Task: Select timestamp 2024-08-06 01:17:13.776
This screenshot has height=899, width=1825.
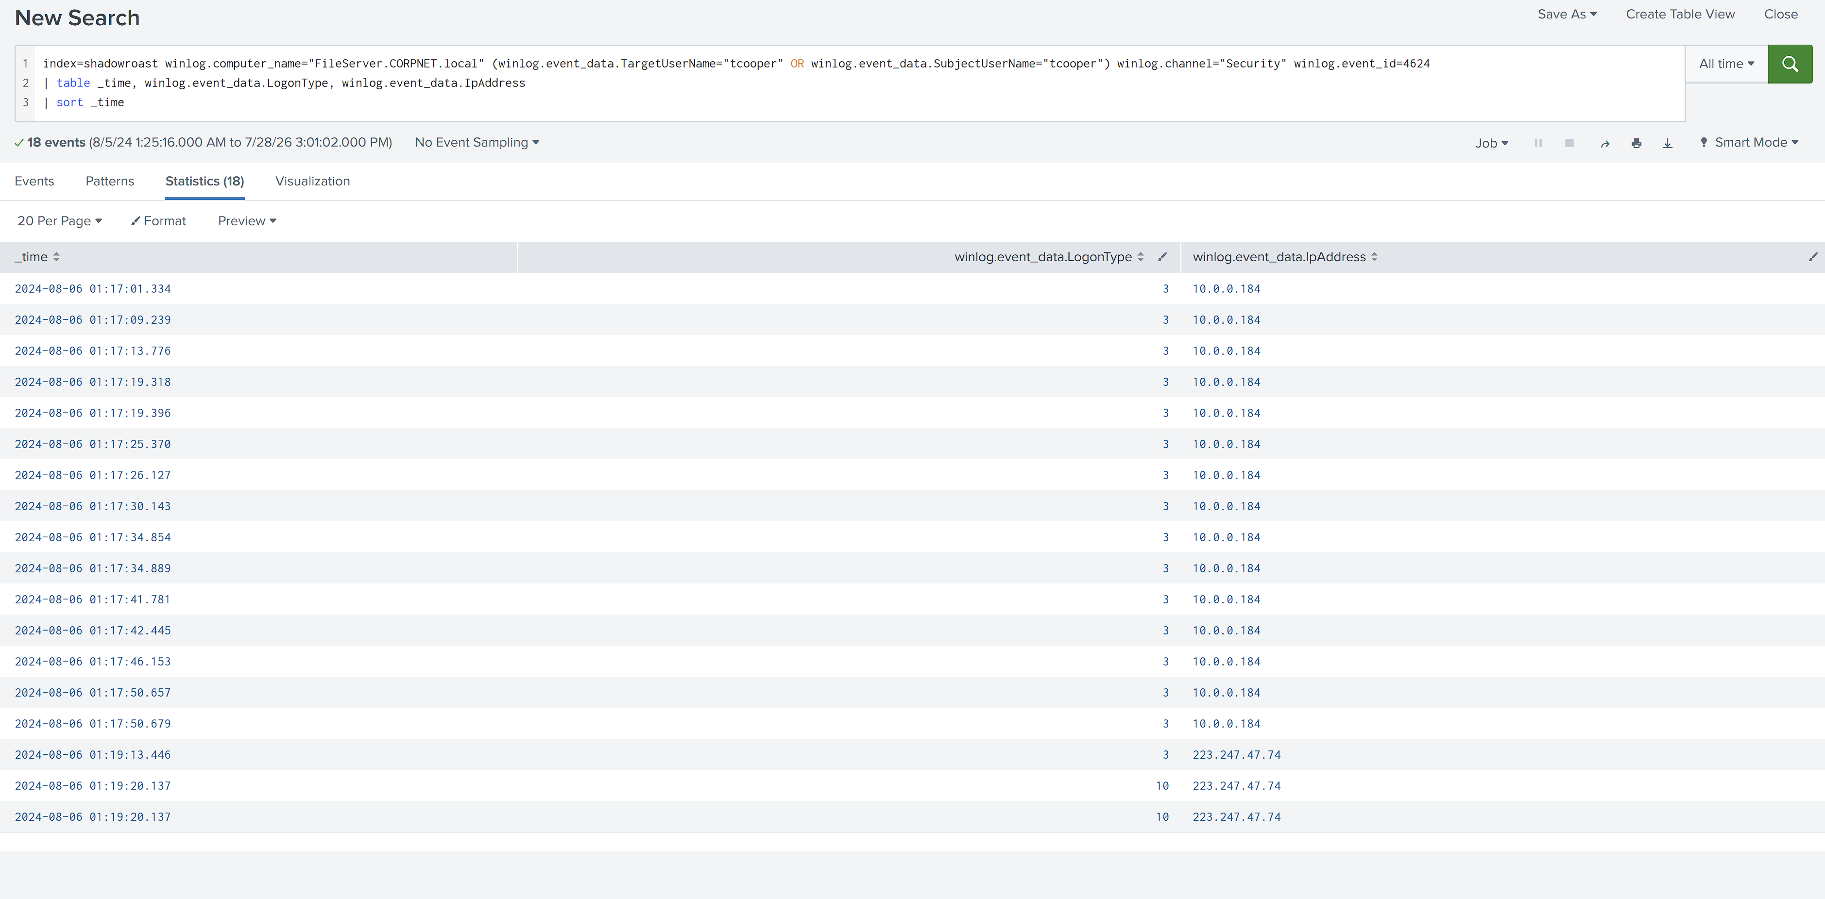Action: [93, 351]
